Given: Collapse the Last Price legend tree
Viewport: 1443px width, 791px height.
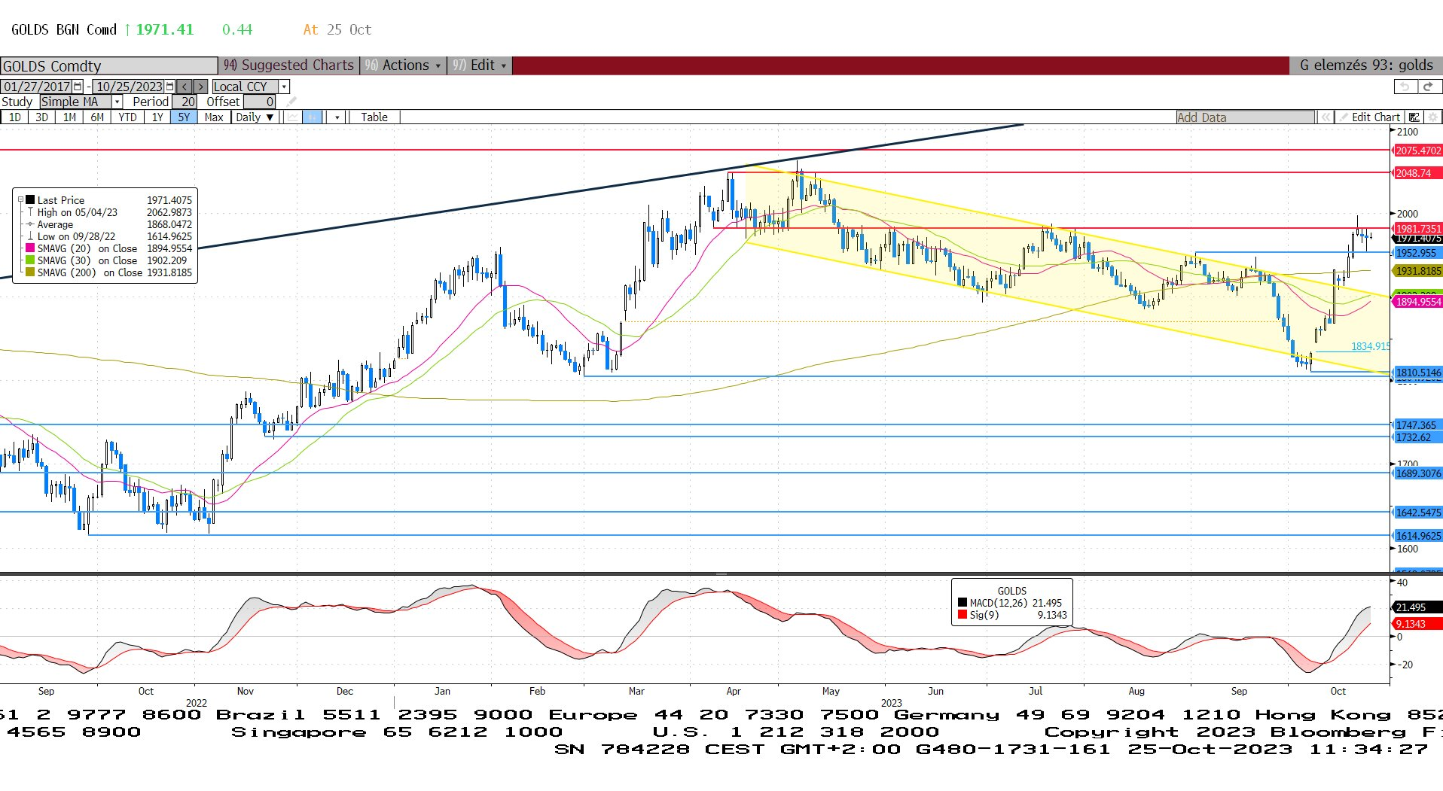Looking at the screenshot, I should pyautogui.click(x=21, y=200).
